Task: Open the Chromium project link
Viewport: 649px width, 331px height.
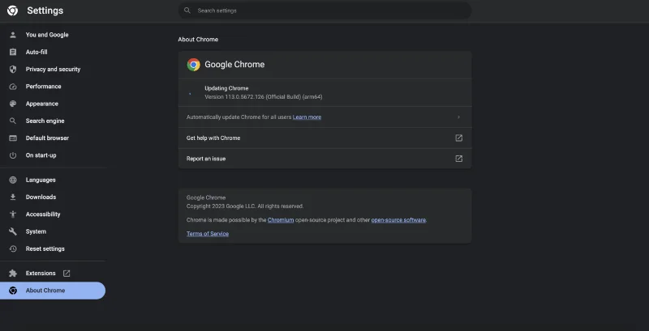Action: point(281,220)
